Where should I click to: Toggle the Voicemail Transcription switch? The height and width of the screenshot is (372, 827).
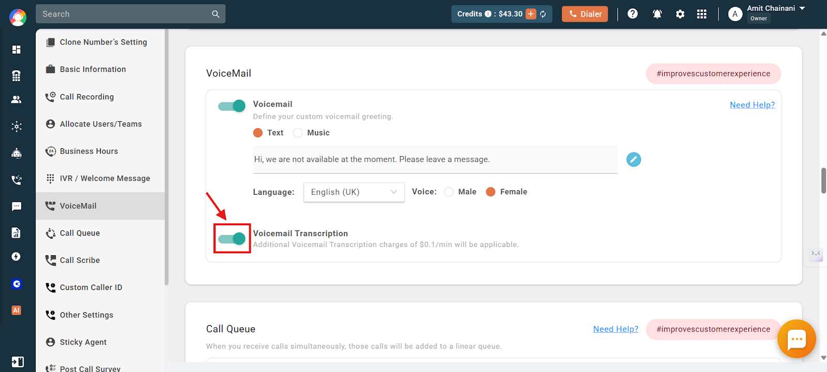point(232,239)
